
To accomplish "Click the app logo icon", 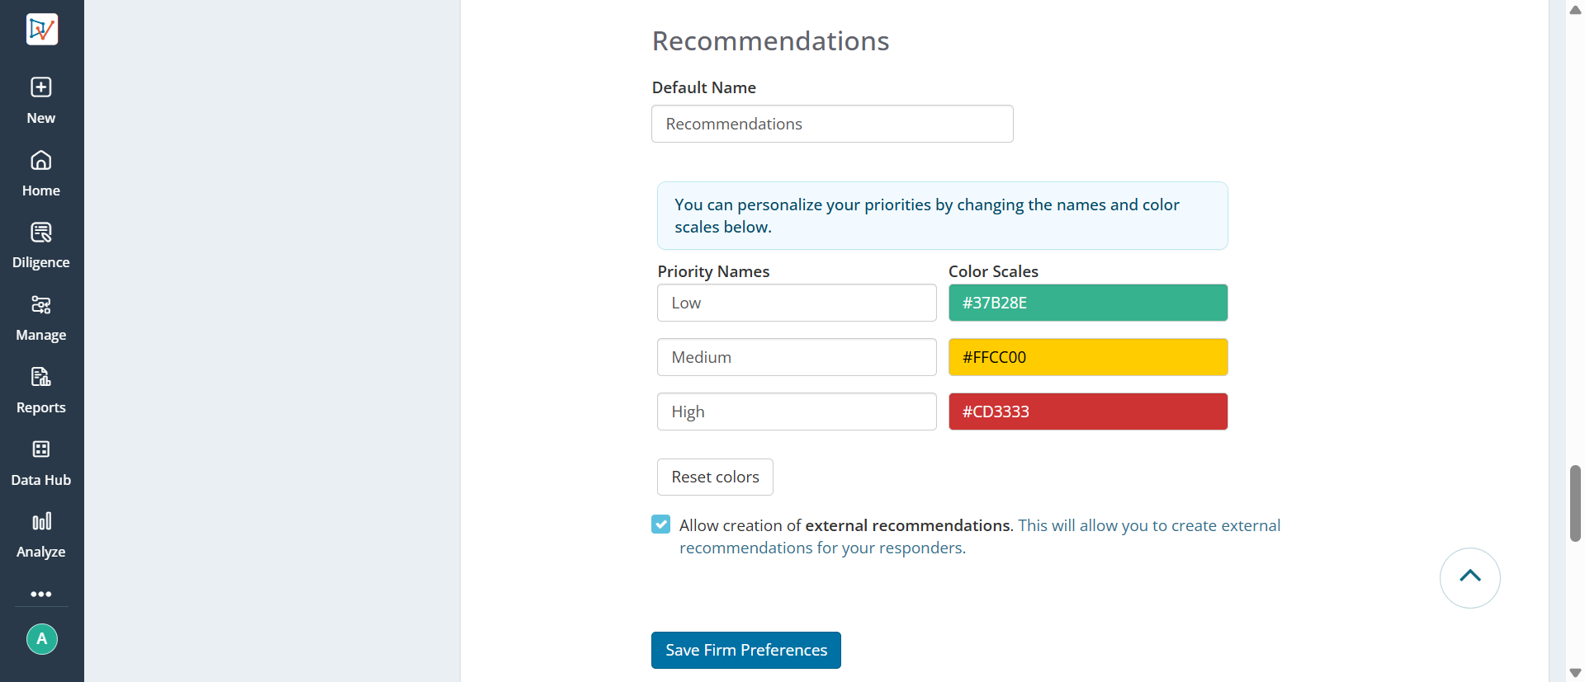I will click(x=41, y=30).
